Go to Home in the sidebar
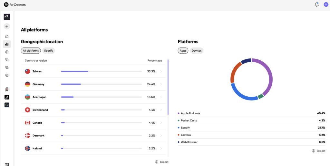330x166 pixels. pyautogui.click(x=7, y=37)
